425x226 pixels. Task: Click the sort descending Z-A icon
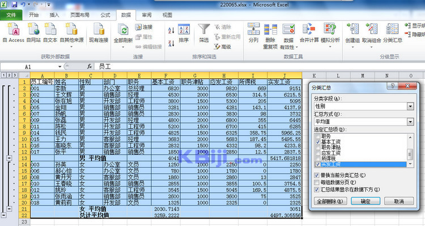(171, 43)
